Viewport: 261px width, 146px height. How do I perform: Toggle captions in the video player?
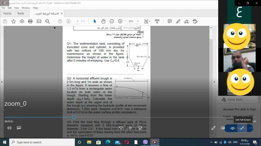19,128
